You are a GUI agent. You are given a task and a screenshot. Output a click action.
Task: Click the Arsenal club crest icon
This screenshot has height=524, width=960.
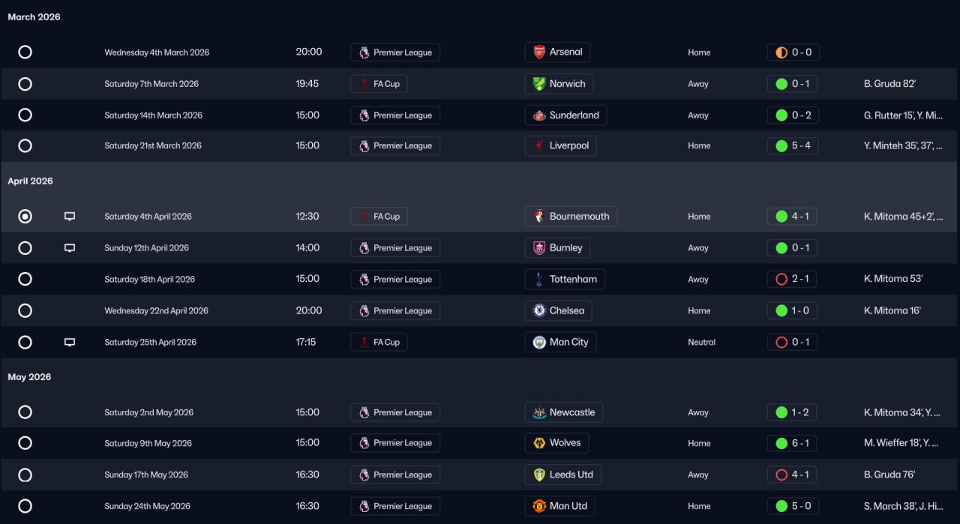click(539, 52)
